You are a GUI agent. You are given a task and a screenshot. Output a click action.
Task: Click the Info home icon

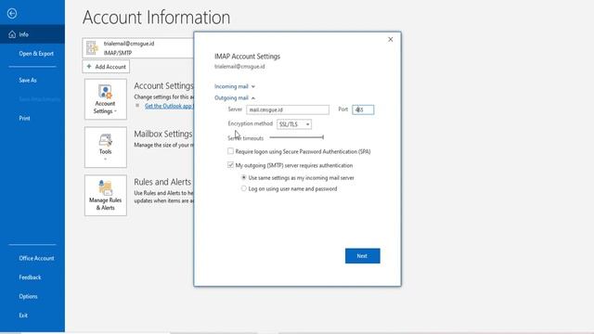12,34
